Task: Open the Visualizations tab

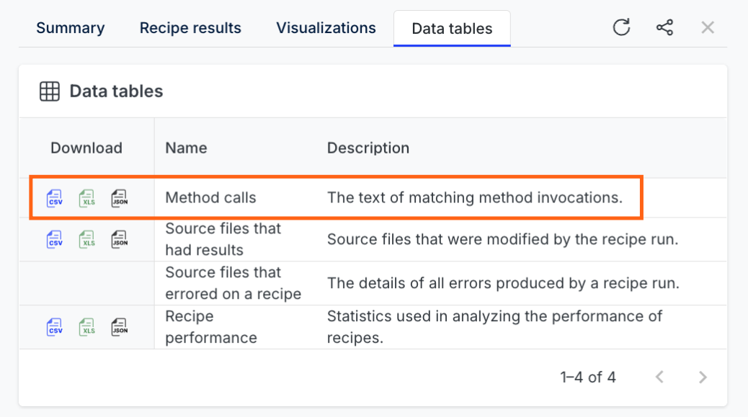Action: [326, 28]
